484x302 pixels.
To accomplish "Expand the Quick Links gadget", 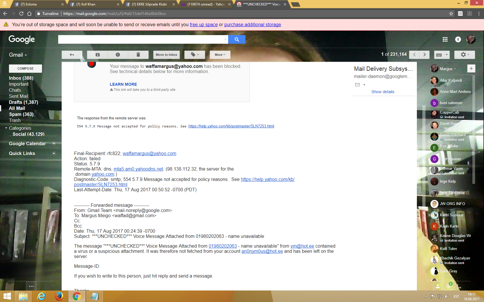I will (x=54, y=153).
